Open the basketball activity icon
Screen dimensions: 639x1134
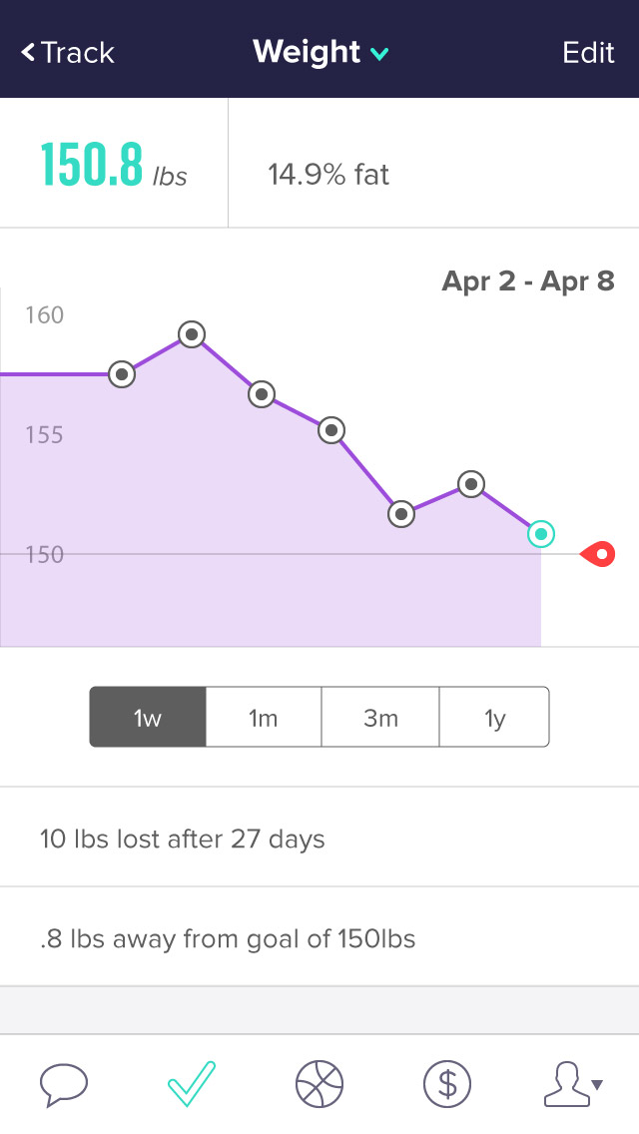[319, 1084]
